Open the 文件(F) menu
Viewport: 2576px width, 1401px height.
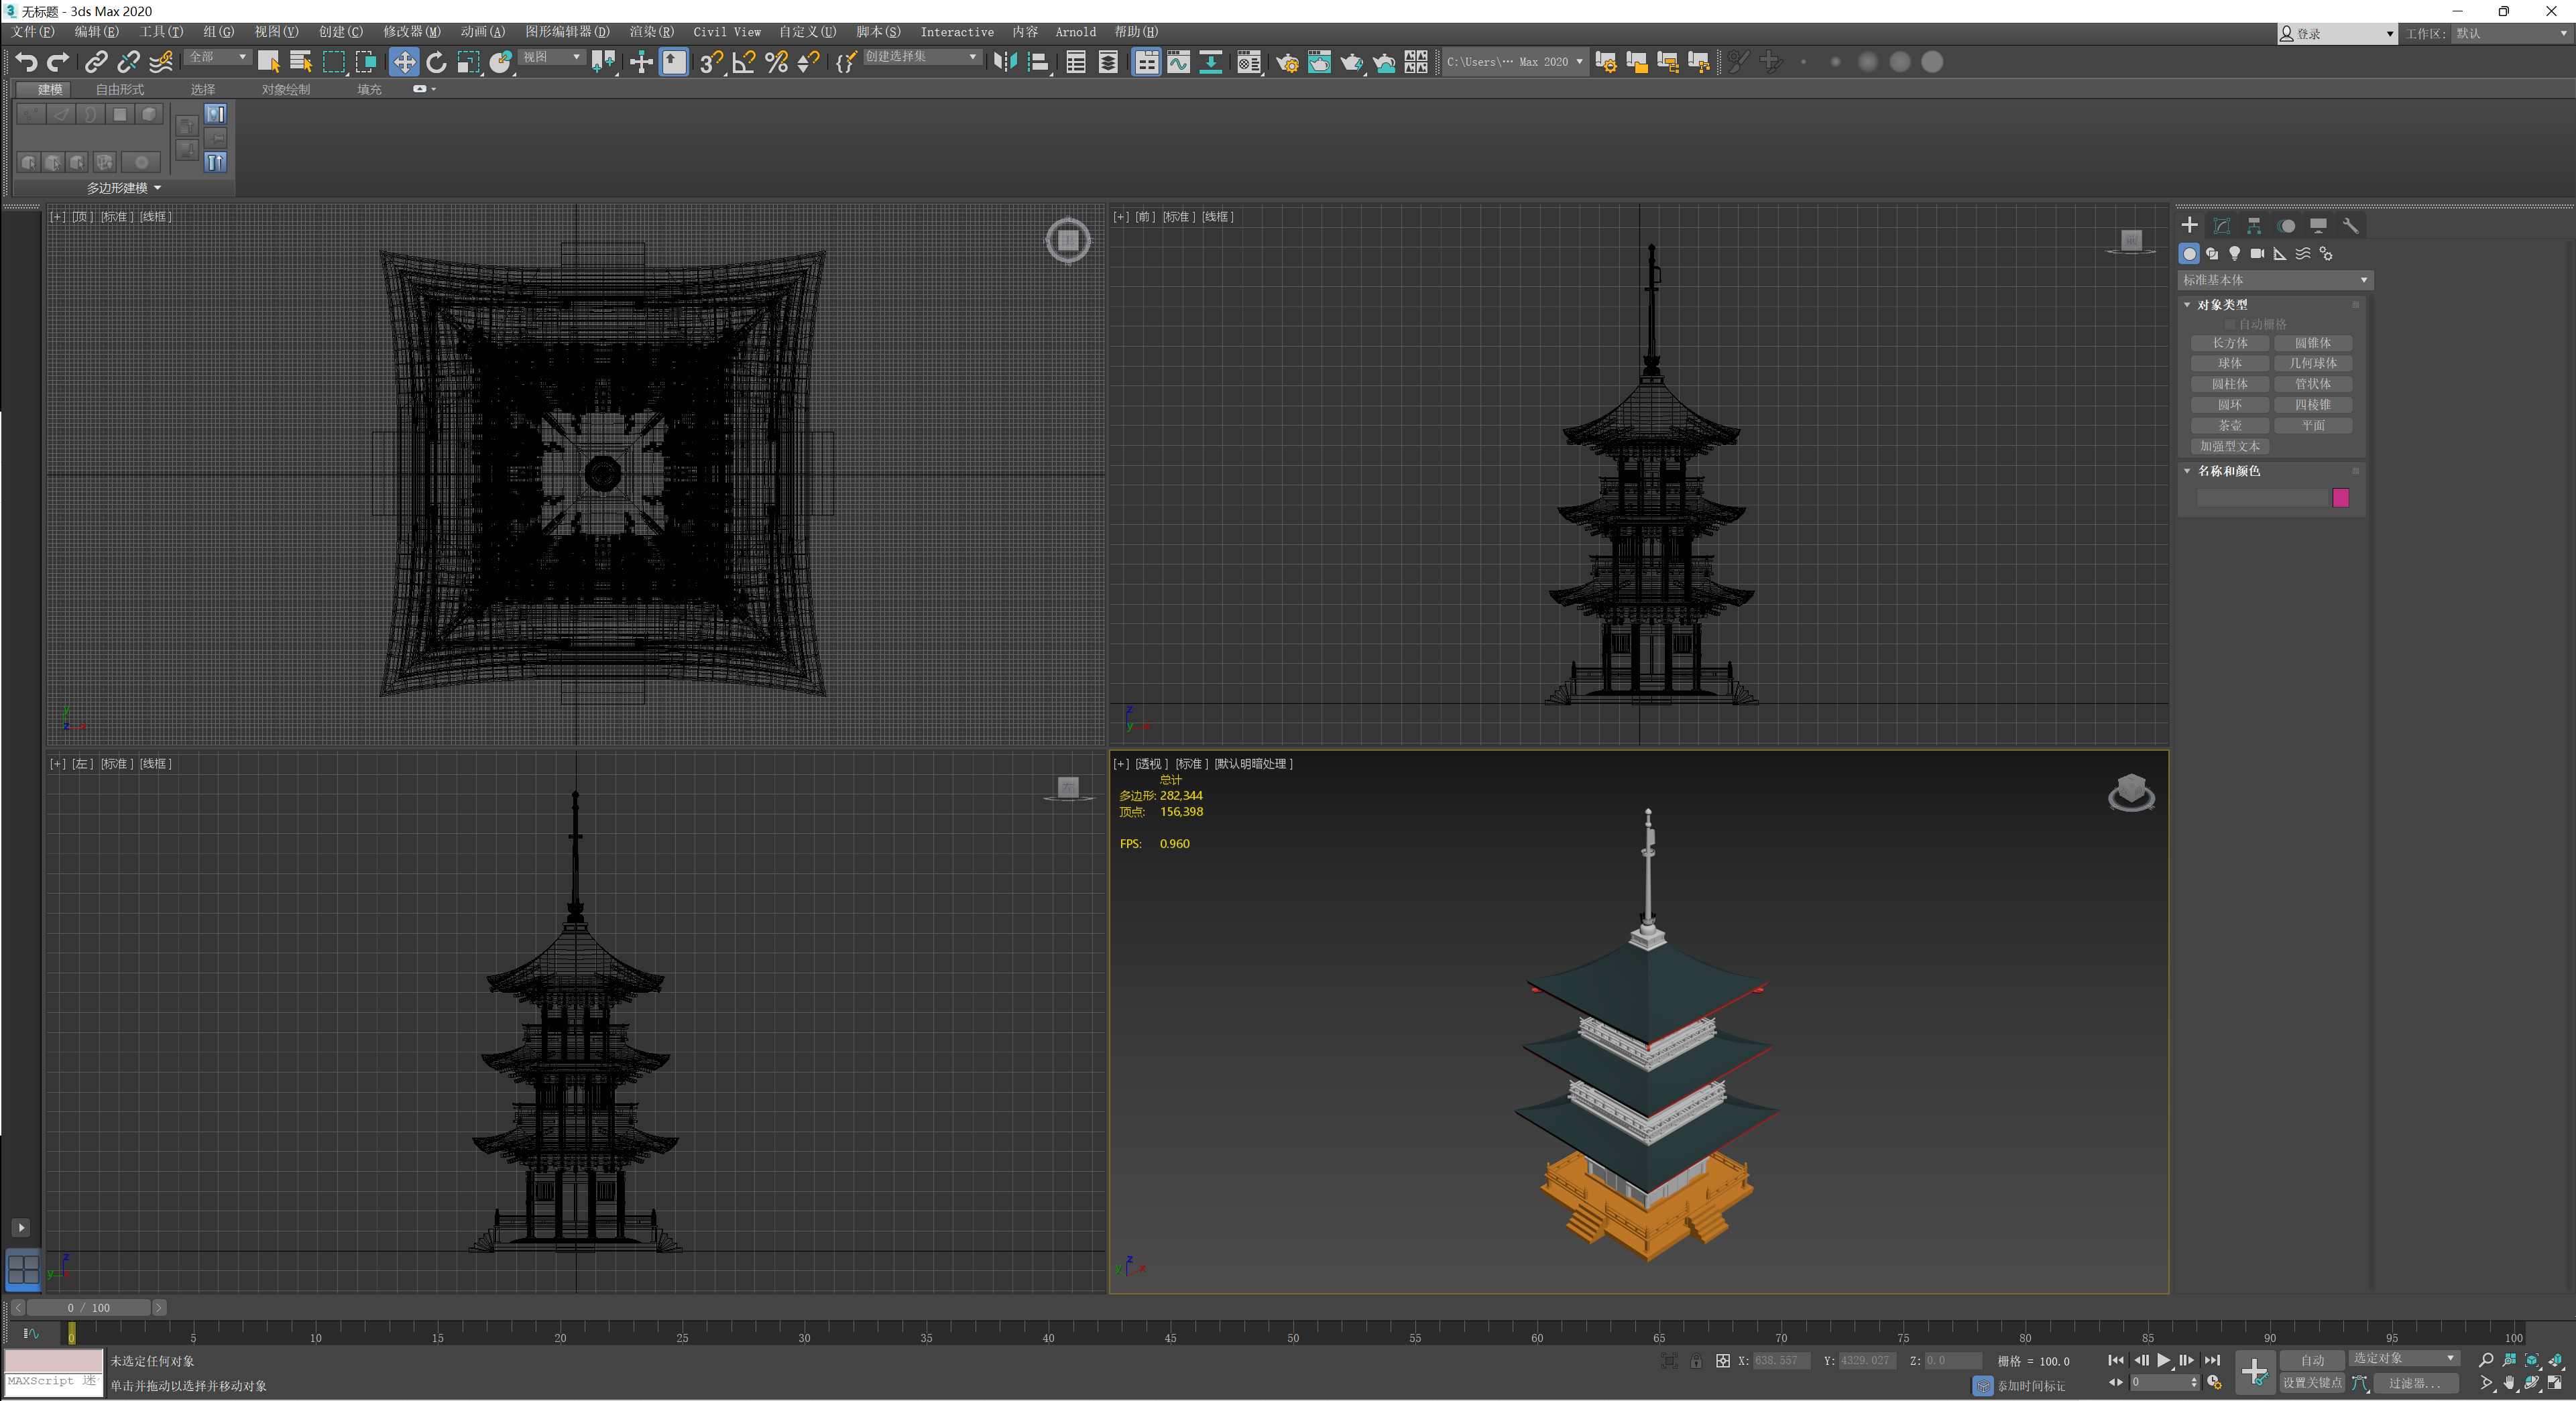(x=33, y=32)
